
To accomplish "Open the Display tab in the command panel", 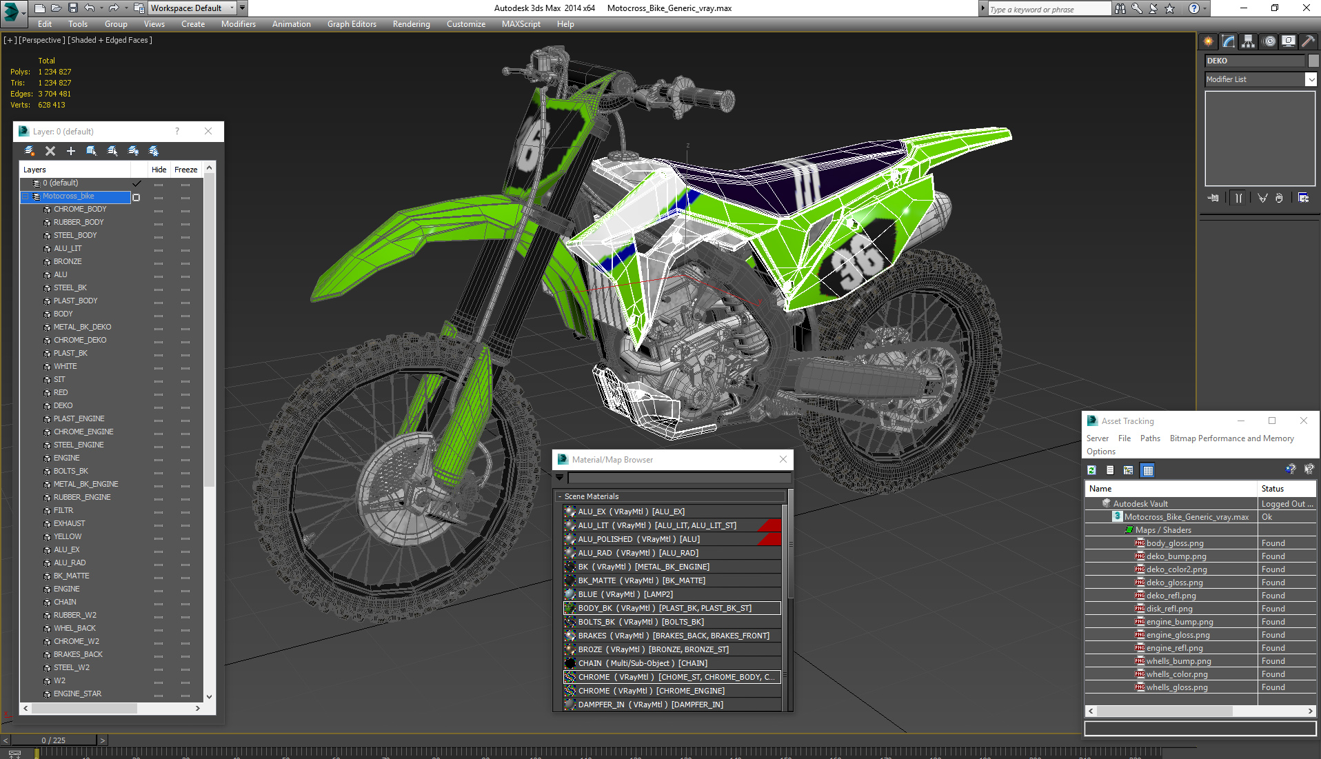I will 1289,41.
